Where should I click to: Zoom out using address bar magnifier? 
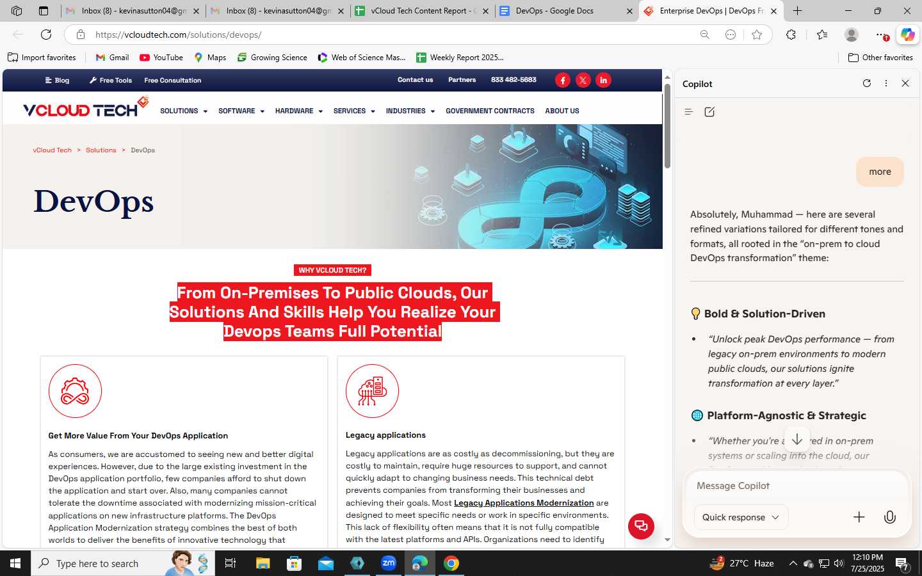705,35
